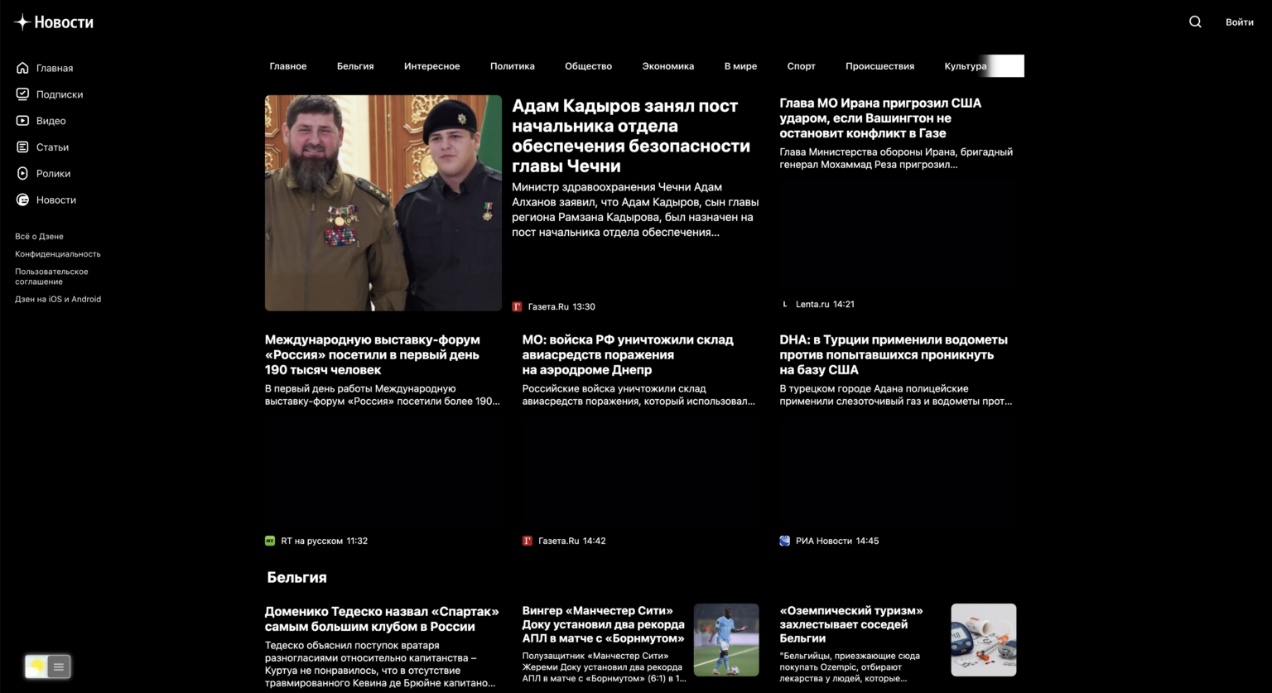Open the Видео section via its play icon
Image resolution: width=1272 pixels, height=693 pixels.
pyautogui.click(x=22, y=120)
